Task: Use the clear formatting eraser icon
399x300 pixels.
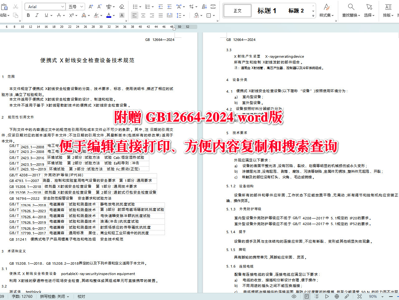Action: click(122, 6)
